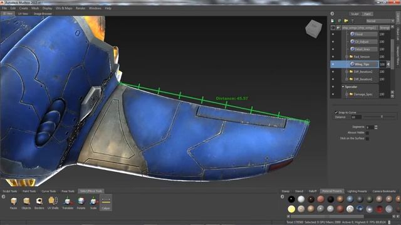Image resolution: width=401 pixels, height=225 pixels.
Task: Click the Paint layers button
Action: [367, 14]
